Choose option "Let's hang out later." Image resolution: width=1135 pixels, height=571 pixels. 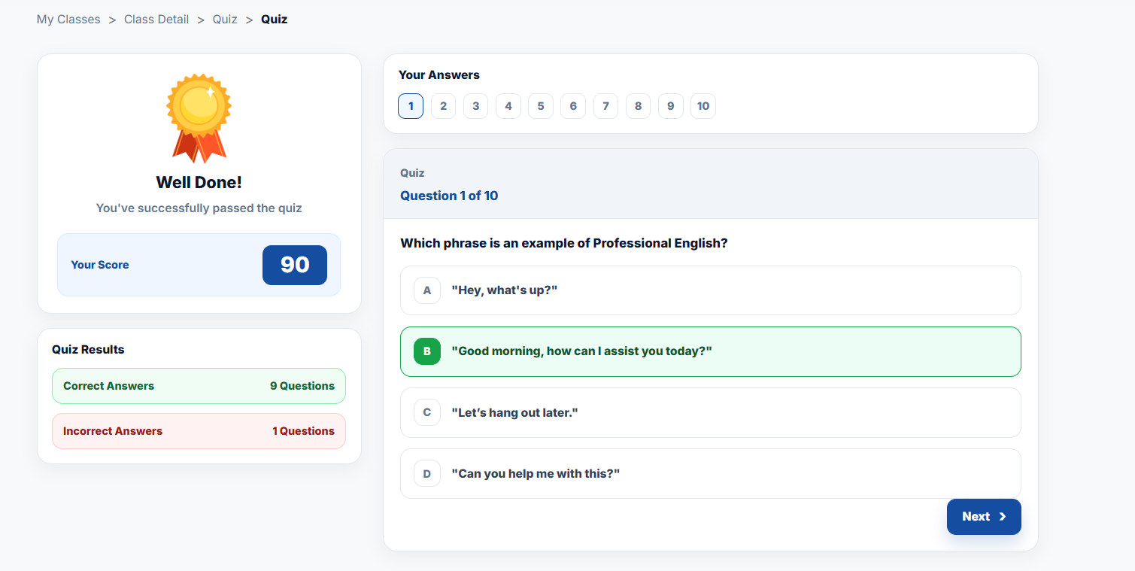(x=711, y=412)
